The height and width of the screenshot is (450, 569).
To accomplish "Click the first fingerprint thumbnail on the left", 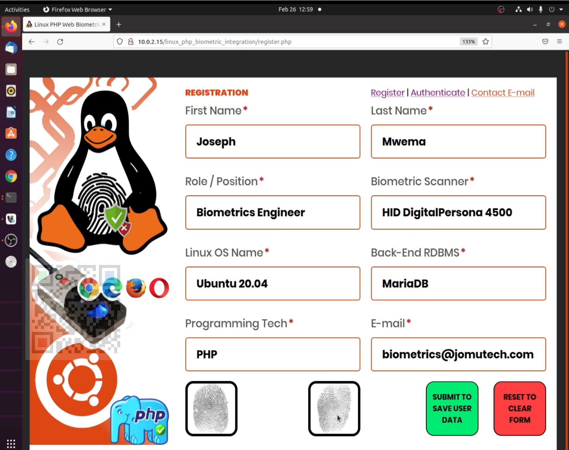I will [x=211, y=408].
